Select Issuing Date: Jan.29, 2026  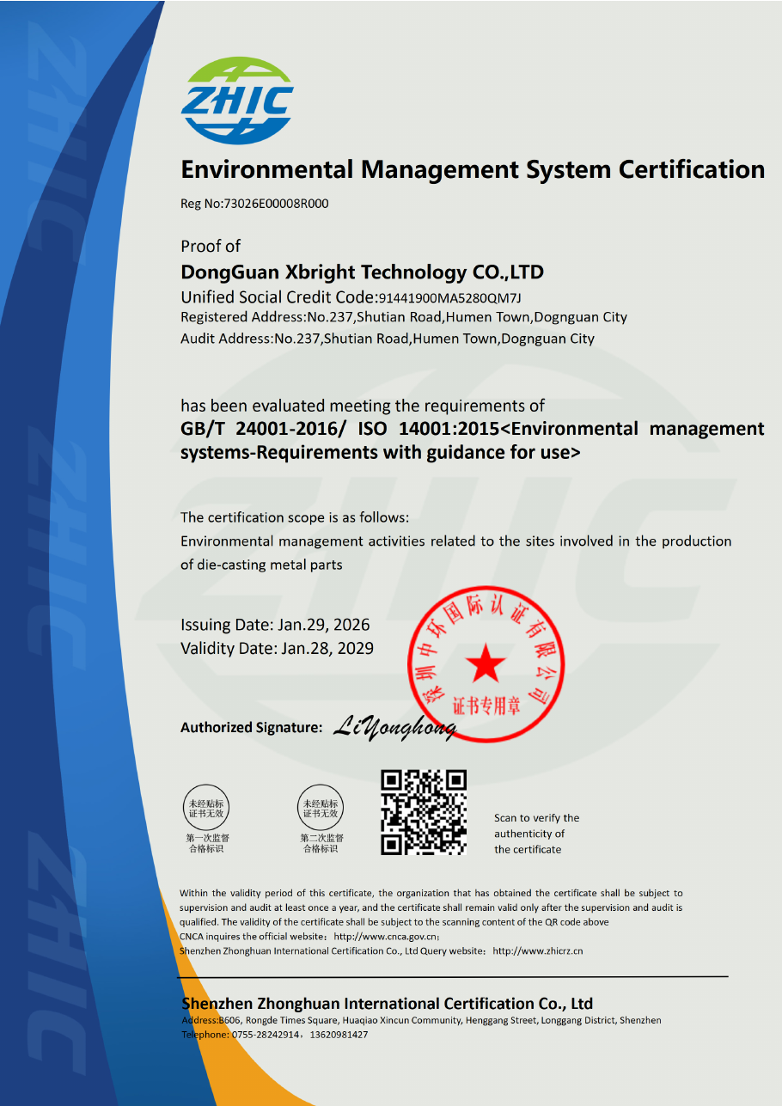pos(277,625)
